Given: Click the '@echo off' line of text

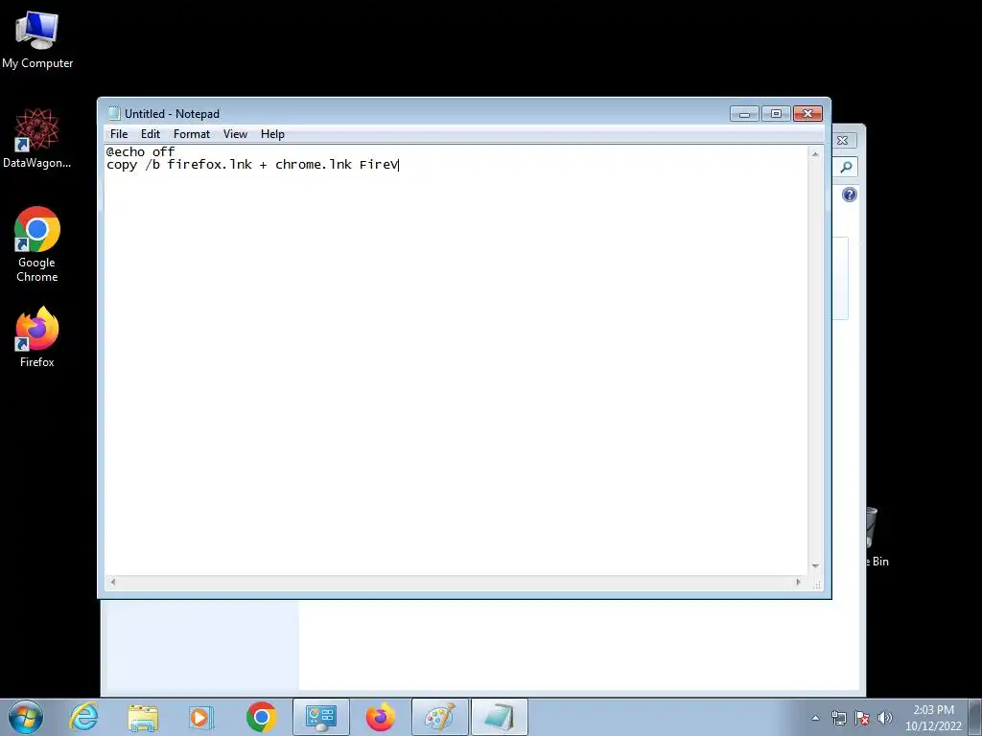Looking at the screenshot, I should point(140,151).
